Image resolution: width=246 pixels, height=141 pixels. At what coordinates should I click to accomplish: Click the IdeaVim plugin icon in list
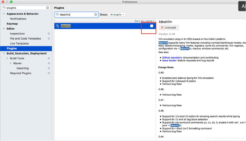57,26
